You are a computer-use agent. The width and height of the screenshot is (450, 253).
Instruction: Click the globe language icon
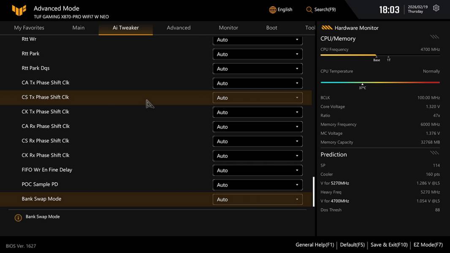click(x=273, y=10)
